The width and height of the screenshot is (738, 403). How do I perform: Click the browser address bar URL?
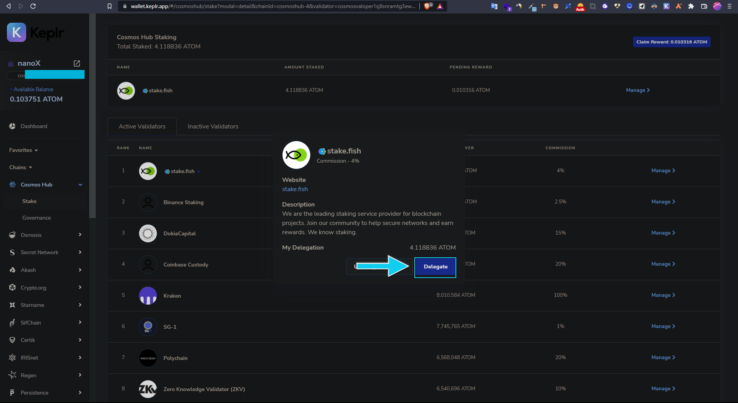tap(273, 6)
